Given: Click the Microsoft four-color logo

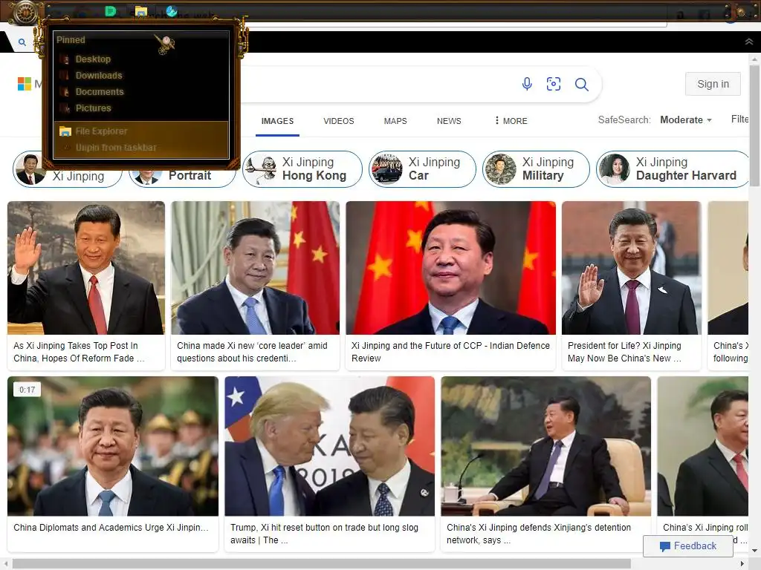Looking at the screenshot, I should pyautogui.click(x=25, y=84).
